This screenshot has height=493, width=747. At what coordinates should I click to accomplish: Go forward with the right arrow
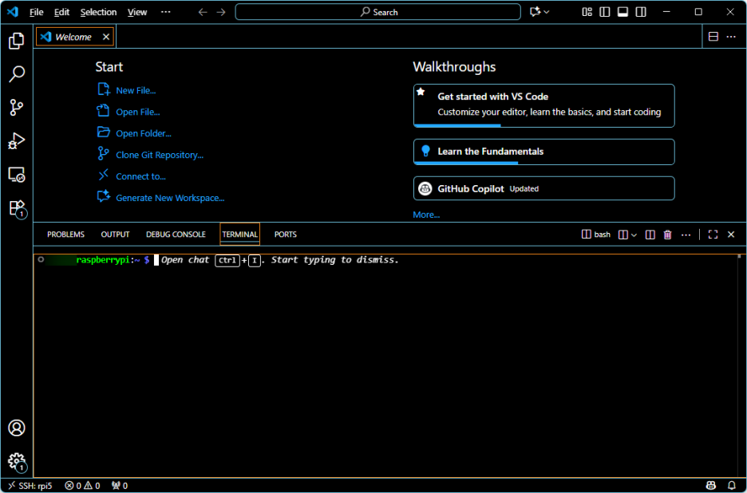[x=221, y=12]
